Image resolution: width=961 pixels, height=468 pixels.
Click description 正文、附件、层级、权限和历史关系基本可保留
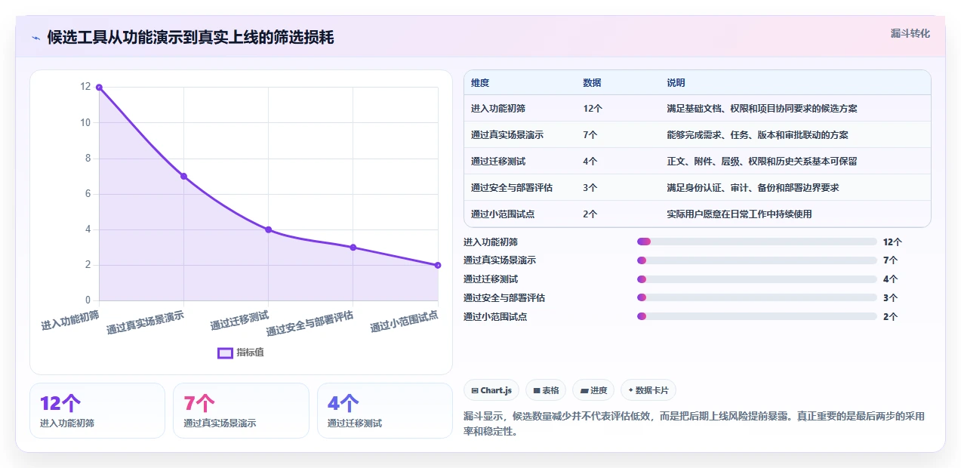click(x=762, y=162)
